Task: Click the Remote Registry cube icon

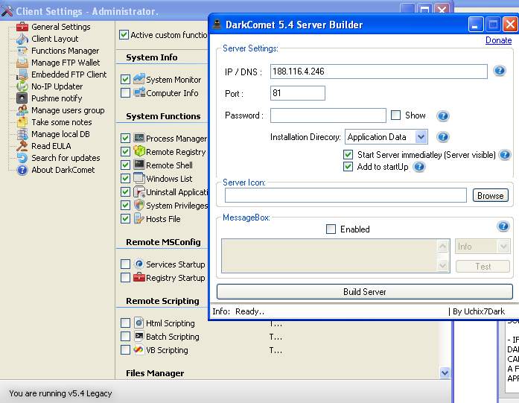Action: click(x=139, y=151)
